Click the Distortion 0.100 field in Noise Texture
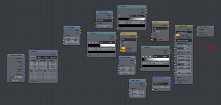Viewport: 221px width, 105px height. 72,43
